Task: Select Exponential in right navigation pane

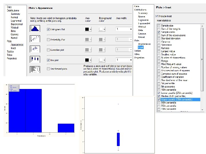Action: [x=144, y=23]
